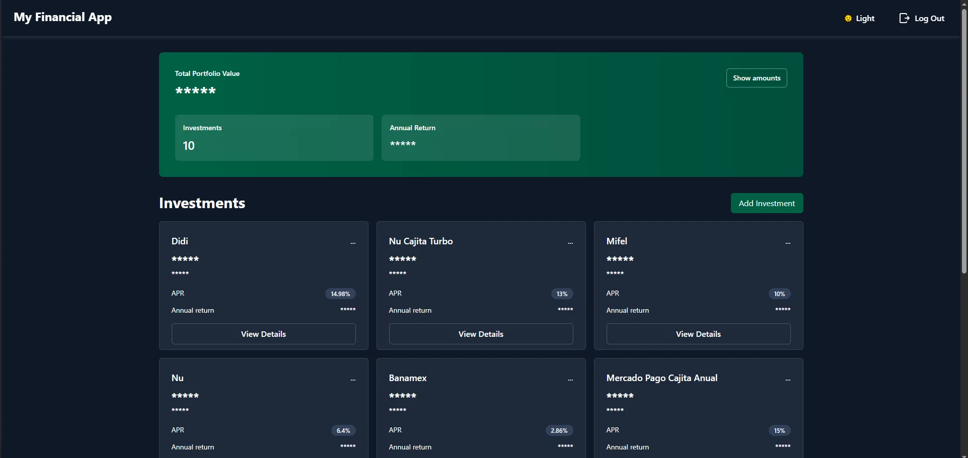Click the Investments section heading
The image size is (968, 458).
tap(202, 203)
